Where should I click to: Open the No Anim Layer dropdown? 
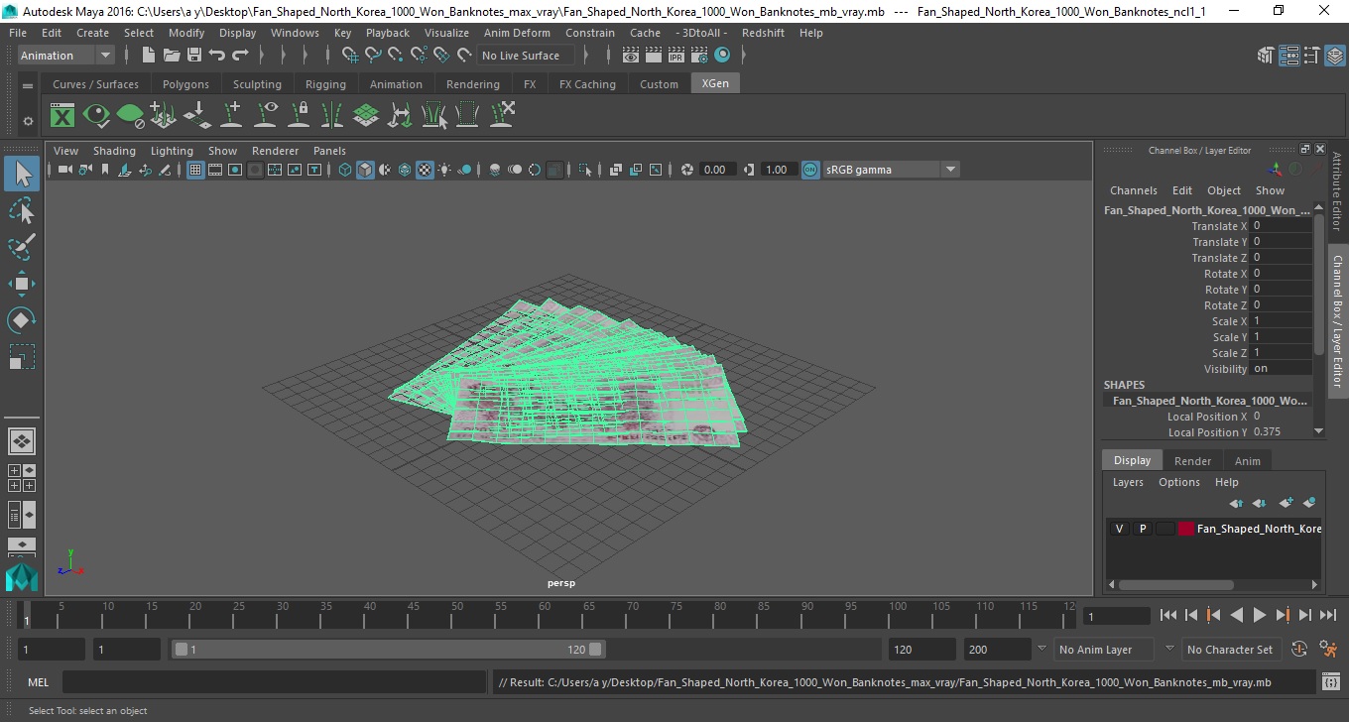tap(1104, 650)
